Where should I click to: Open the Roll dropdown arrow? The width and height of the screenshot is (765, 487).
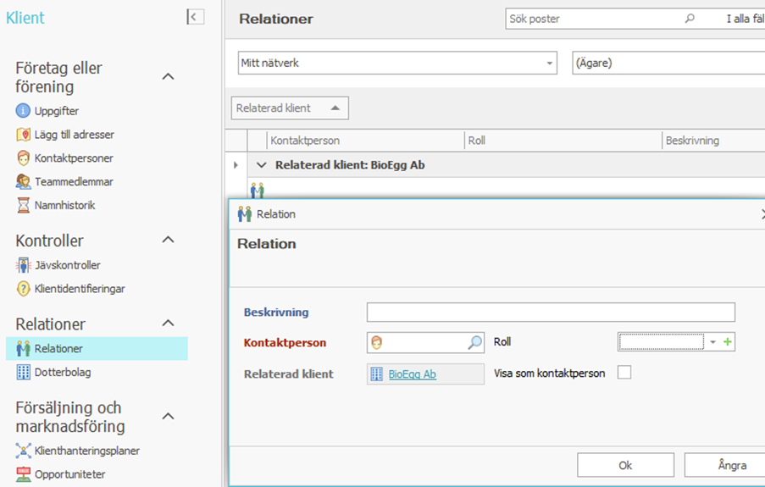point(712,342)
